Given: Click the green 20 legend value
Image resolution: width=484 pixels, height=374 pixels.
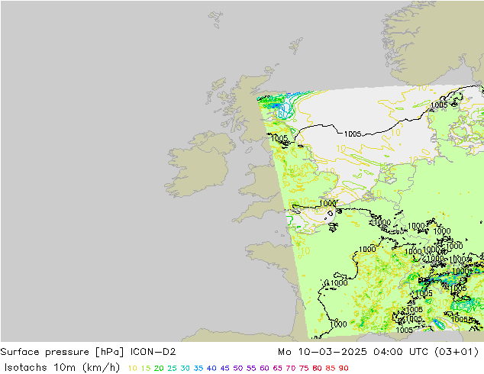Looking at the screenshot, I should pos(159,368).
